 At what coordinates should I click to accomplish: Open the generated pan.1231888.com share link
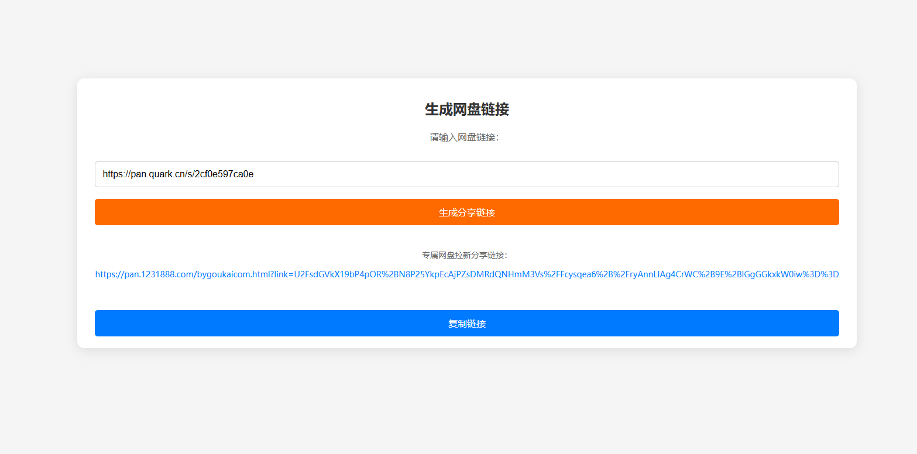[x=466, y=274]
